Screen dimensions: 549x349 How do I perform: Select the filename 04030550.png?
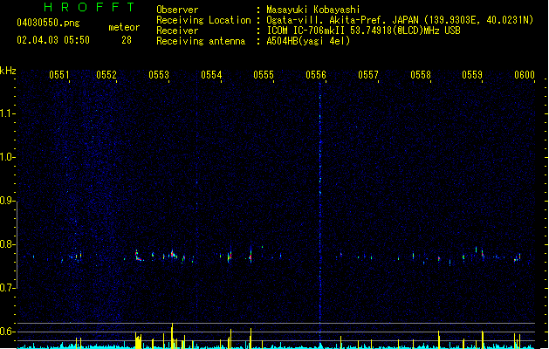click(48, 23)
